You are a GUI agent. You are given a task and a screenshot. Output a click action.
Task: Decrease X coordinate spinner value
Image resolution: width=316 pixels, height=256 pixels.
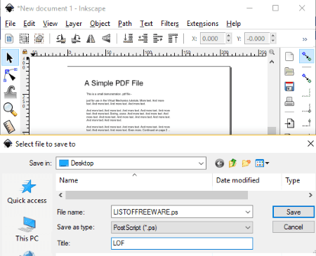point(229,41)
